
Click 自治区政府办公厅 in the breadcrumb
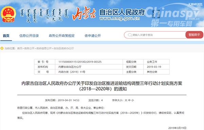[x=64, y=48]
